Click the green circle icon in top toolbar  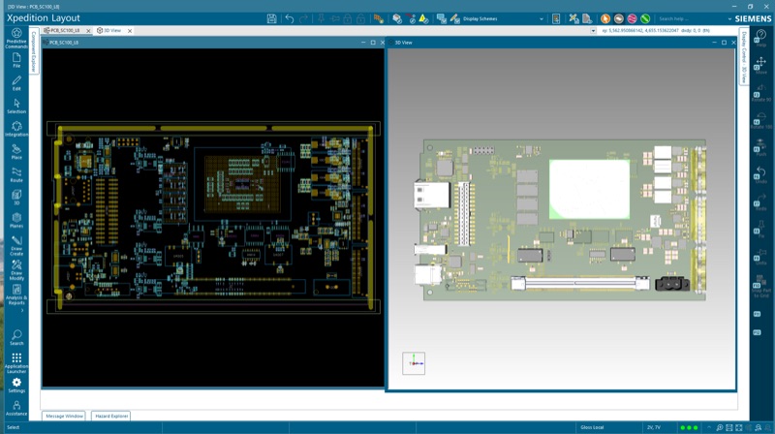[645, 18]
